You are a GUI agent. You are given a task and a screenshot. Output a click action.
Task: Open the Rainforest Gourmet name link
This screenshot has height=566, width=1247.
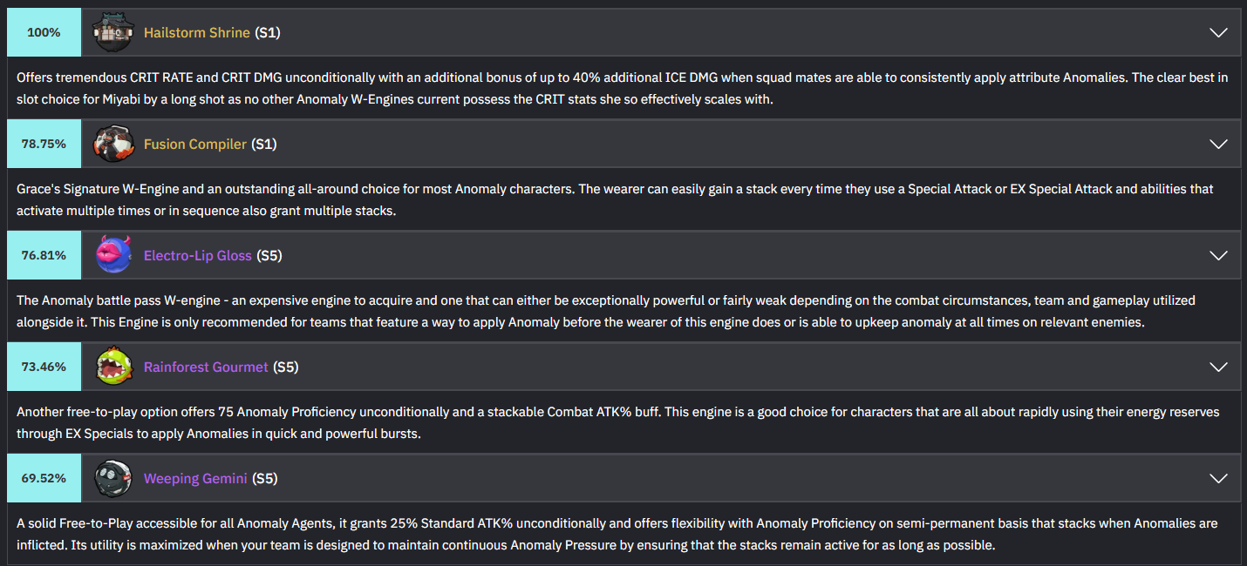206,367
